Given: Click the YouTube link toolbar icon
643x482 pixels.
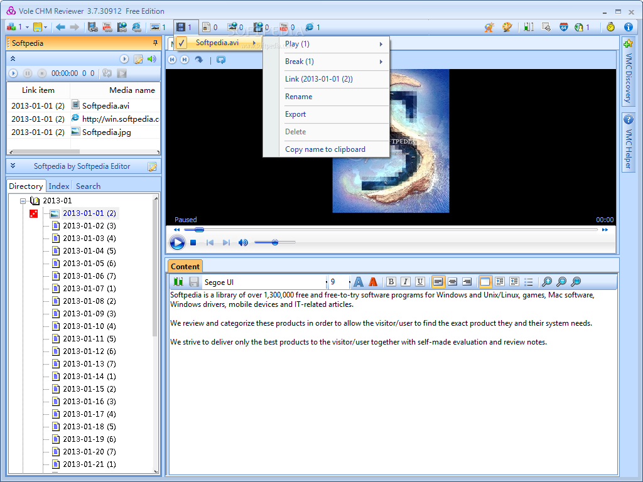Looking at the screenshot, I should pyautogui.click(x=107, y=27).
